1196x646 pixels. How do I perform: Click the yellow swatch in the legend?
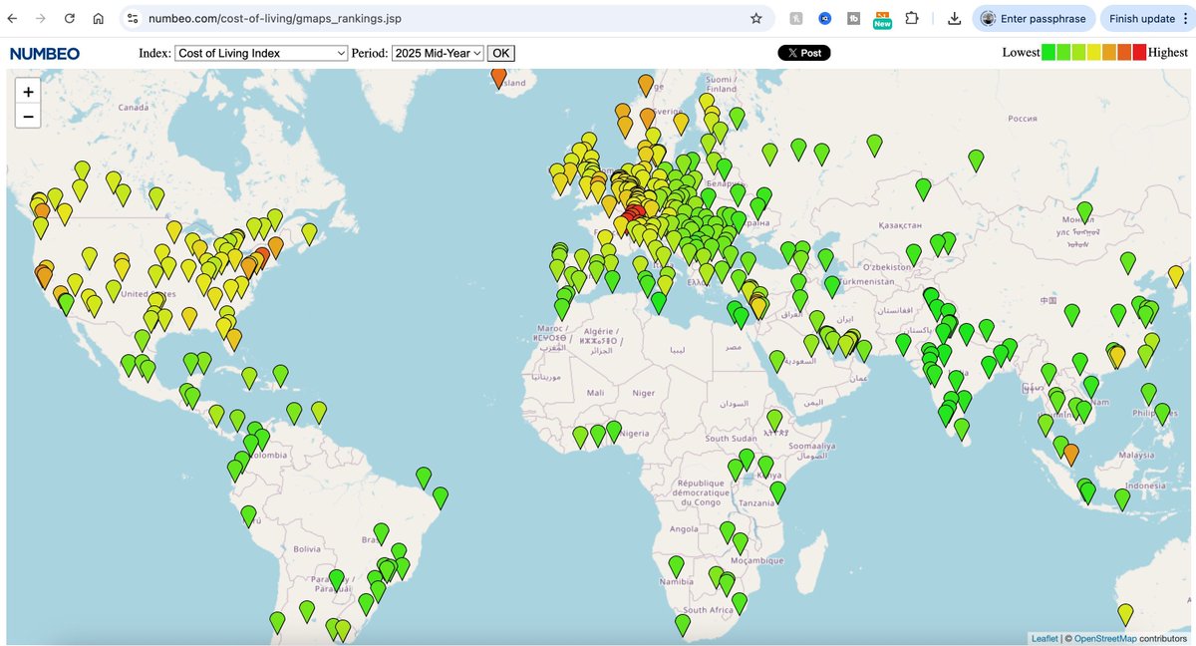click(1094, 53)
